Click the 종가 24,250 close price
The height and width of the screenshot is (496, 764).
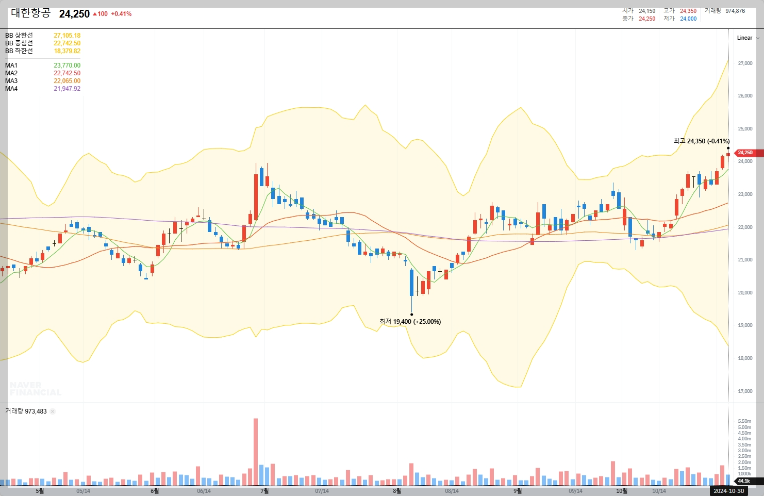639,19
